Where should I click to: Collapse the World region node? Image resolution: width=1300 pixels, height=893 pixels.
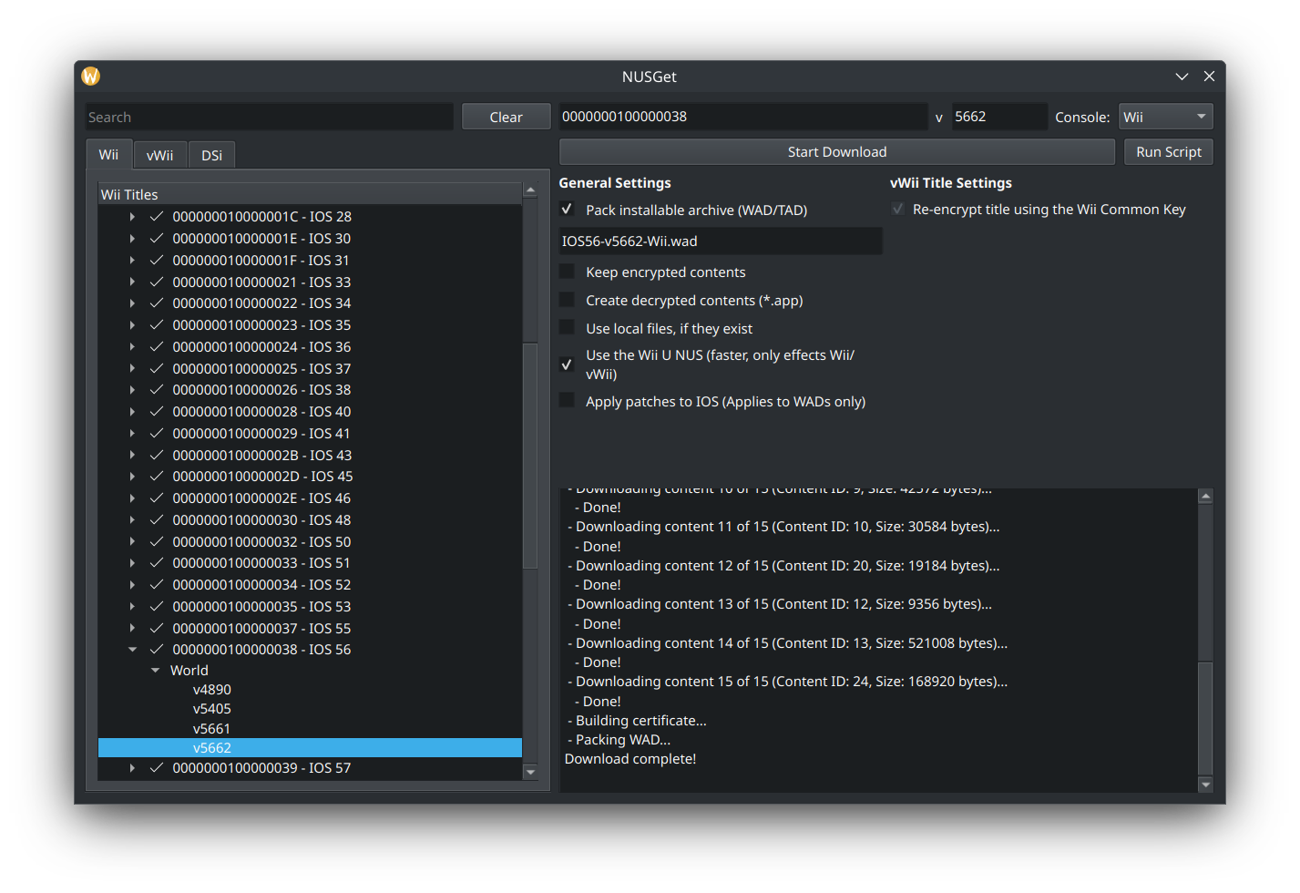coord(155,671)
